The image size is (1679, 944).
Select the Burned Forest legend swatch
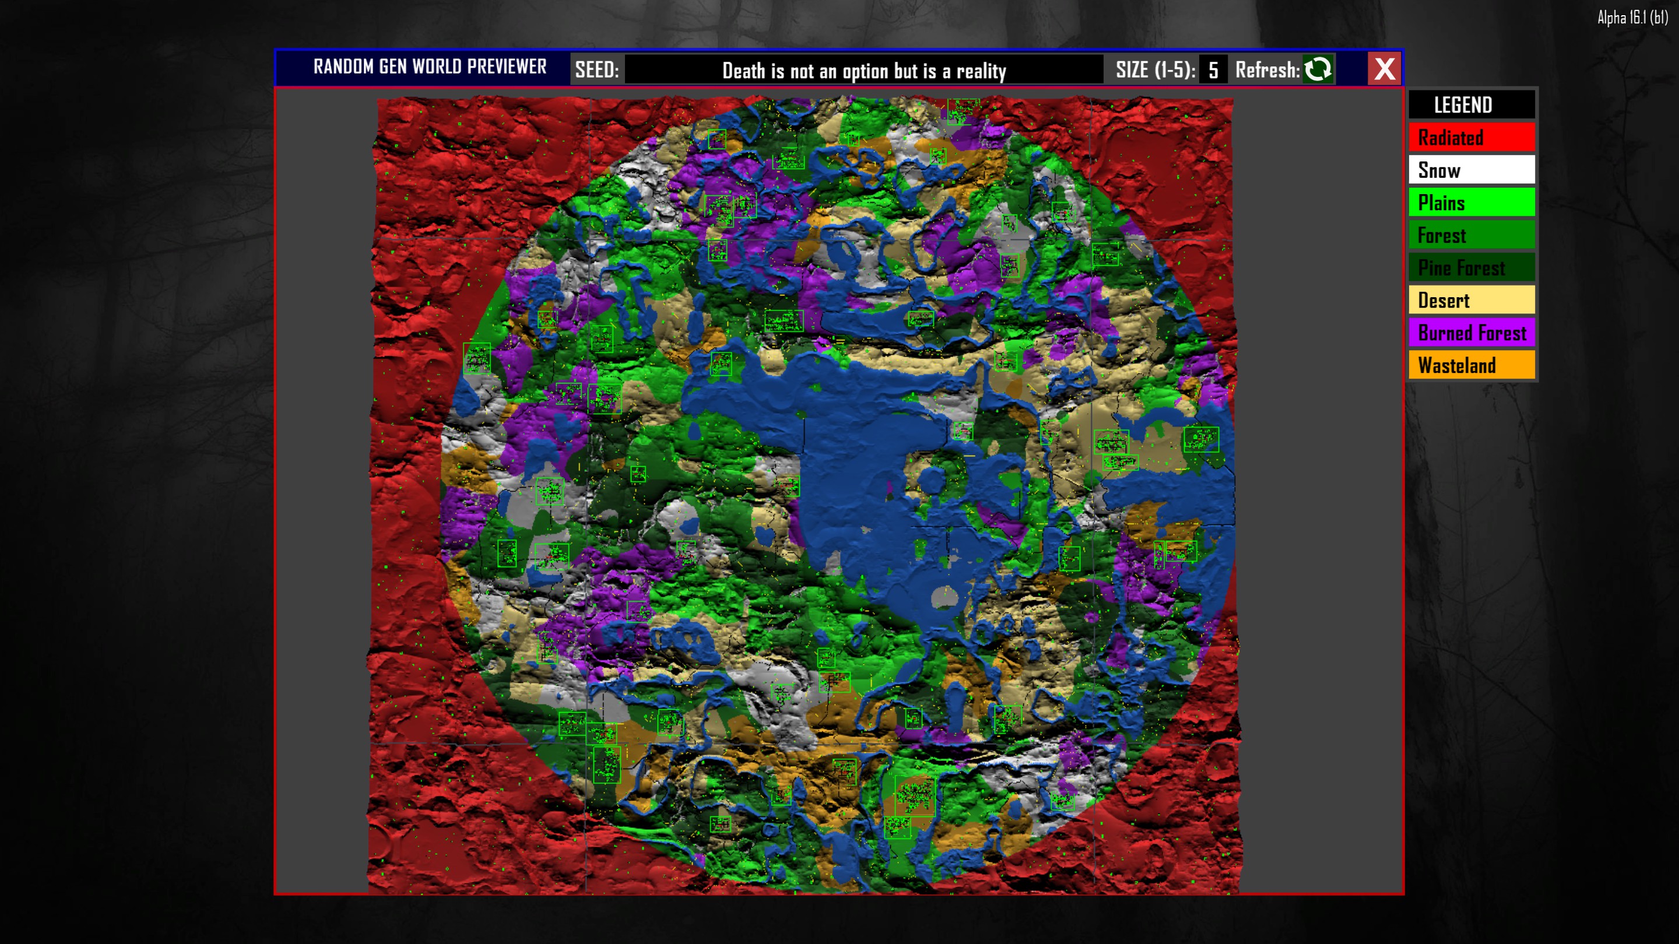pos(1471,333)
